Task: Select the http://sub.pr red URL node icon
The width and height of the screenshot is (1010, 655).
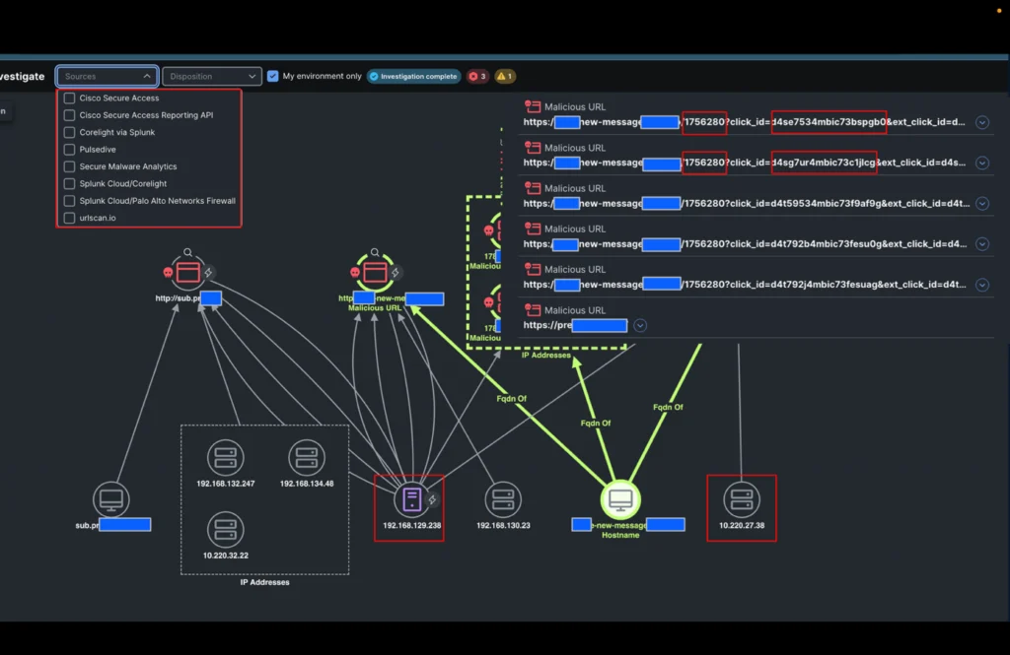Action: [188, 272]
